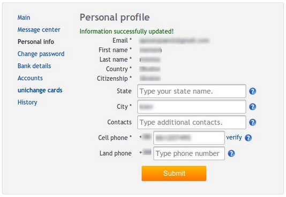Select Personal info in sidebar
Screen dimensions: 286x197
[x=36, y=42]
